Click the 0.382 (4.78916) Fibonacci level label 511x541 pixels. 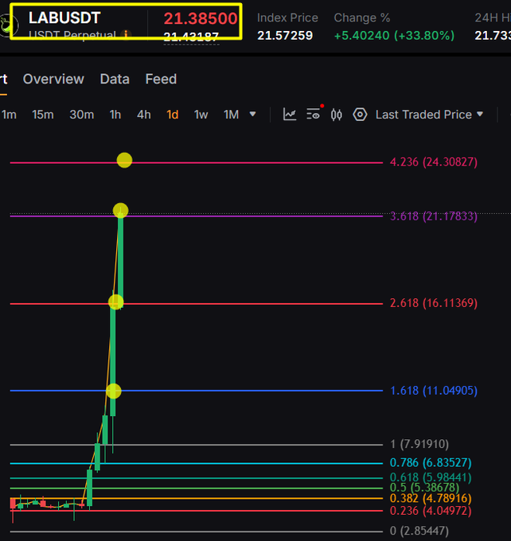pos(431,498)
